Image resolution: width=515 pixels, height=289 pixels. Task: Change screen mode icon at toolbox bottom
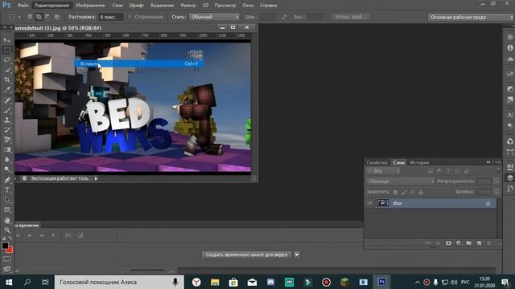[7, 270]
